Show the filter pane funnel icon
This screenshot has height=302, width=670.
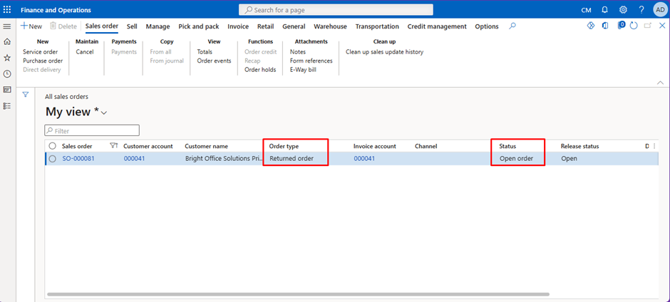[26, 95]
